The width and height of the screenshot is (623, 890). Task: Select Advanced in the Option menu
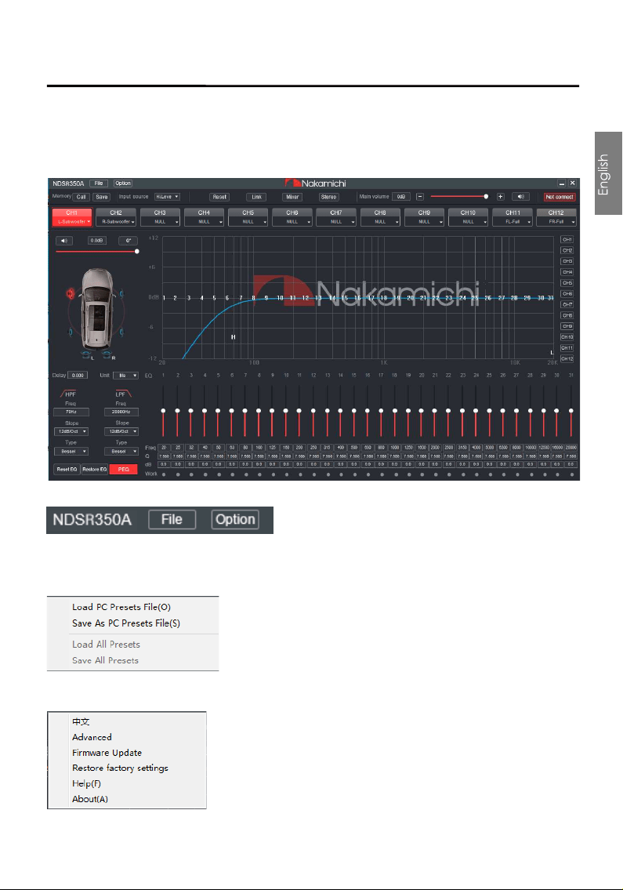click(x=92, y=737)
